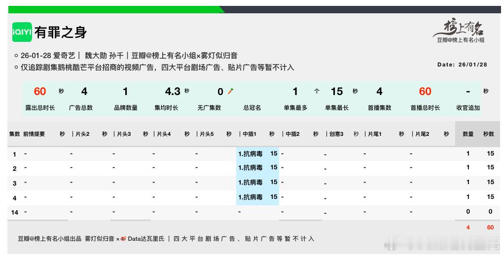Click 1.抗病毒 cell in episode 1 row
The width and height of the screenshot is (504, 255).
point(251,154)
